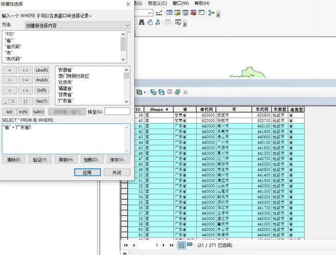Click the Delete Selected X icon
Image resolution: width=336 pixels, height=255 pixels.
(185, 92)
